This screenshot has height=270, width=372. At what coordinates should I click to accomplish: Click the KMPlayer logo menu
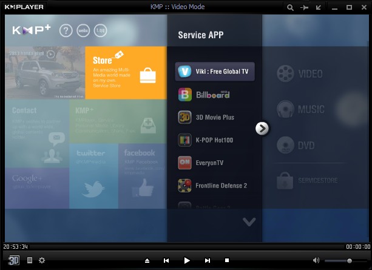(x=24, y=7)
